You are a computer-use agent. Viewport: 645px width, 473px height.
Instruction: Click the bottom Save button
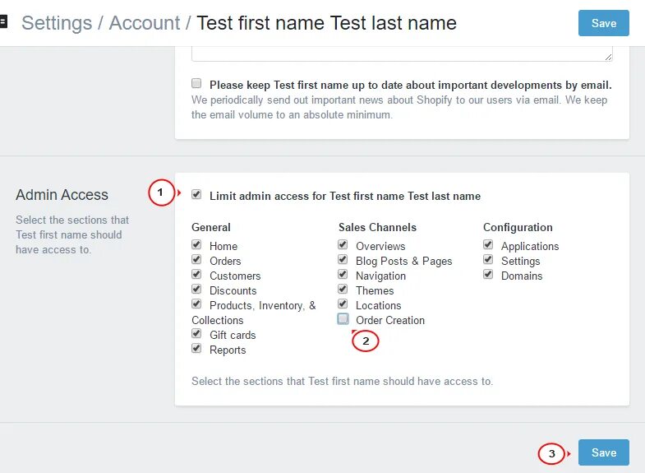[603, 452]
